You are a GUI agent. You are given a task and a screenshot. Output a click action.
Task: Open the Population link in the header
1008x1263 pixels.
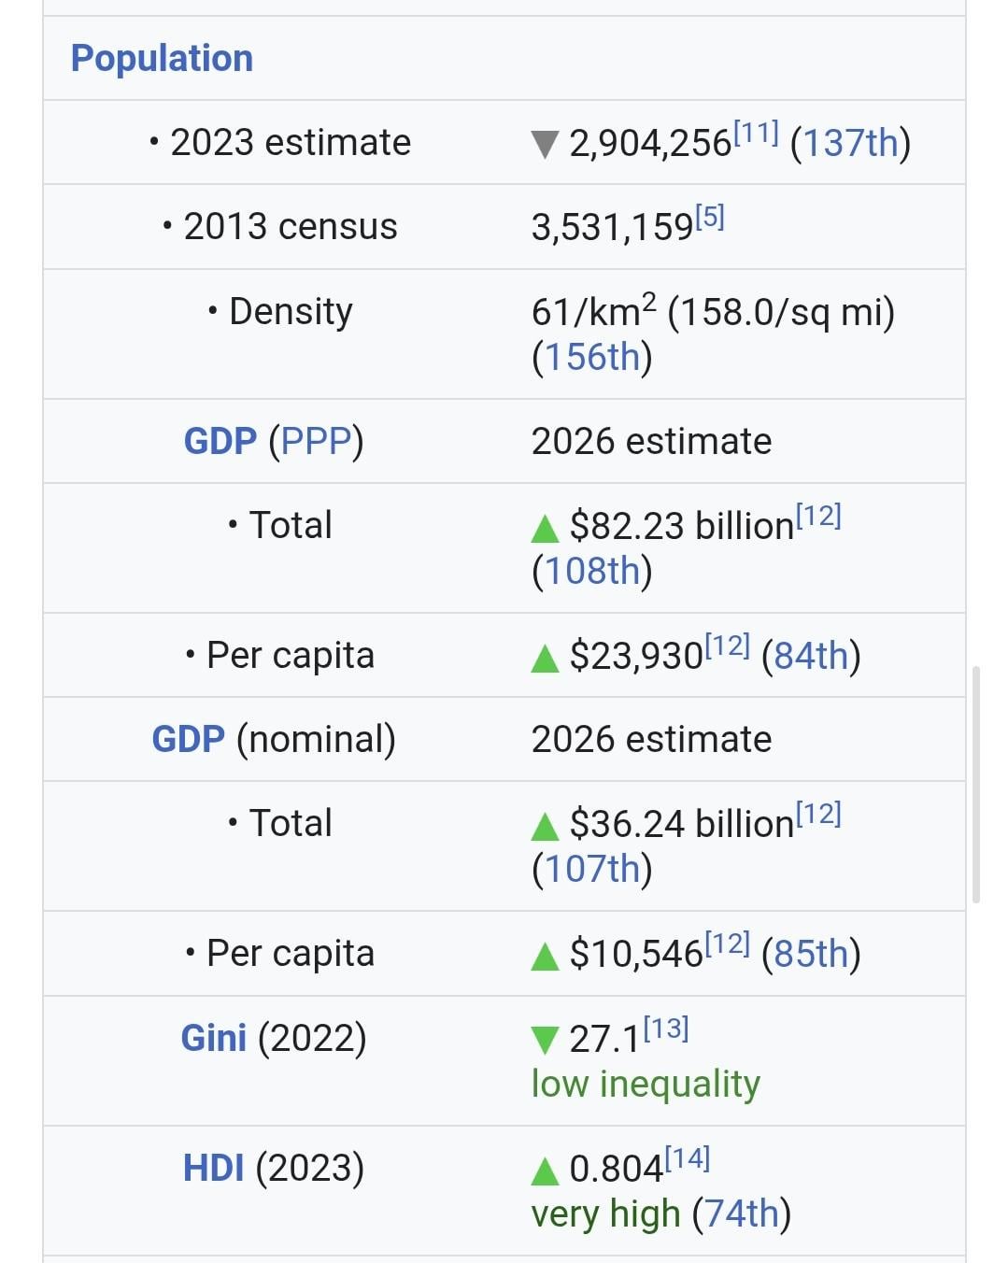pyautogui.click(x=162, y=58)
